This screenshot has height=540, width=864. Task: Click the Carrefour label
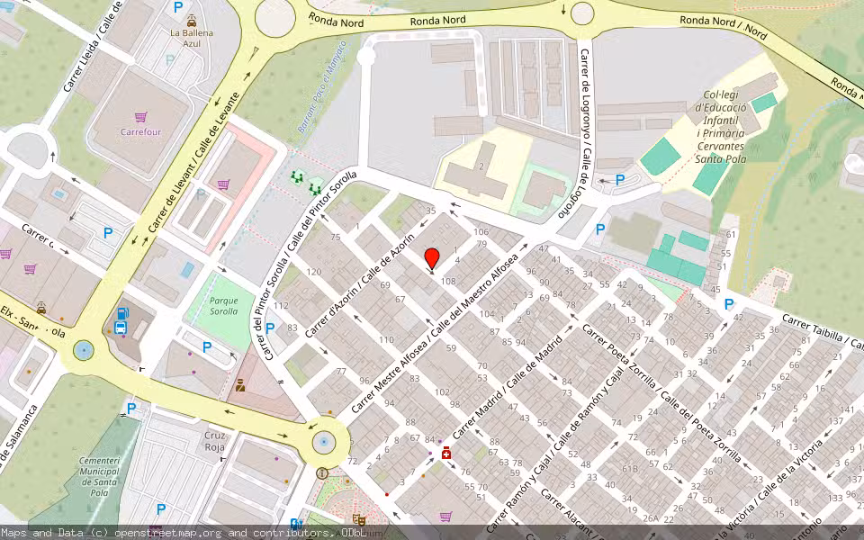pos(141,131)
